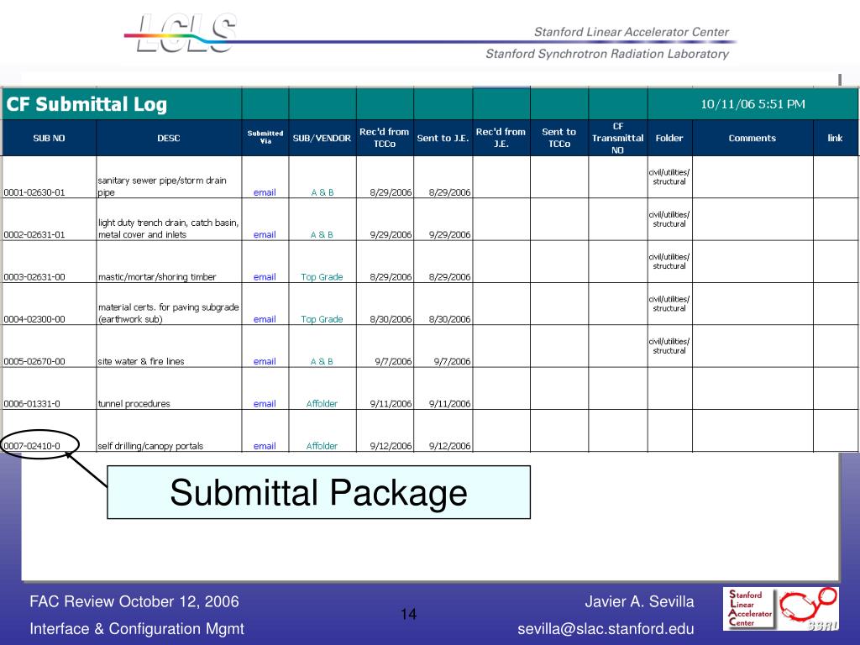Select the Rec'd from J.E. column header
860x645 pixels.
[501, 138]
